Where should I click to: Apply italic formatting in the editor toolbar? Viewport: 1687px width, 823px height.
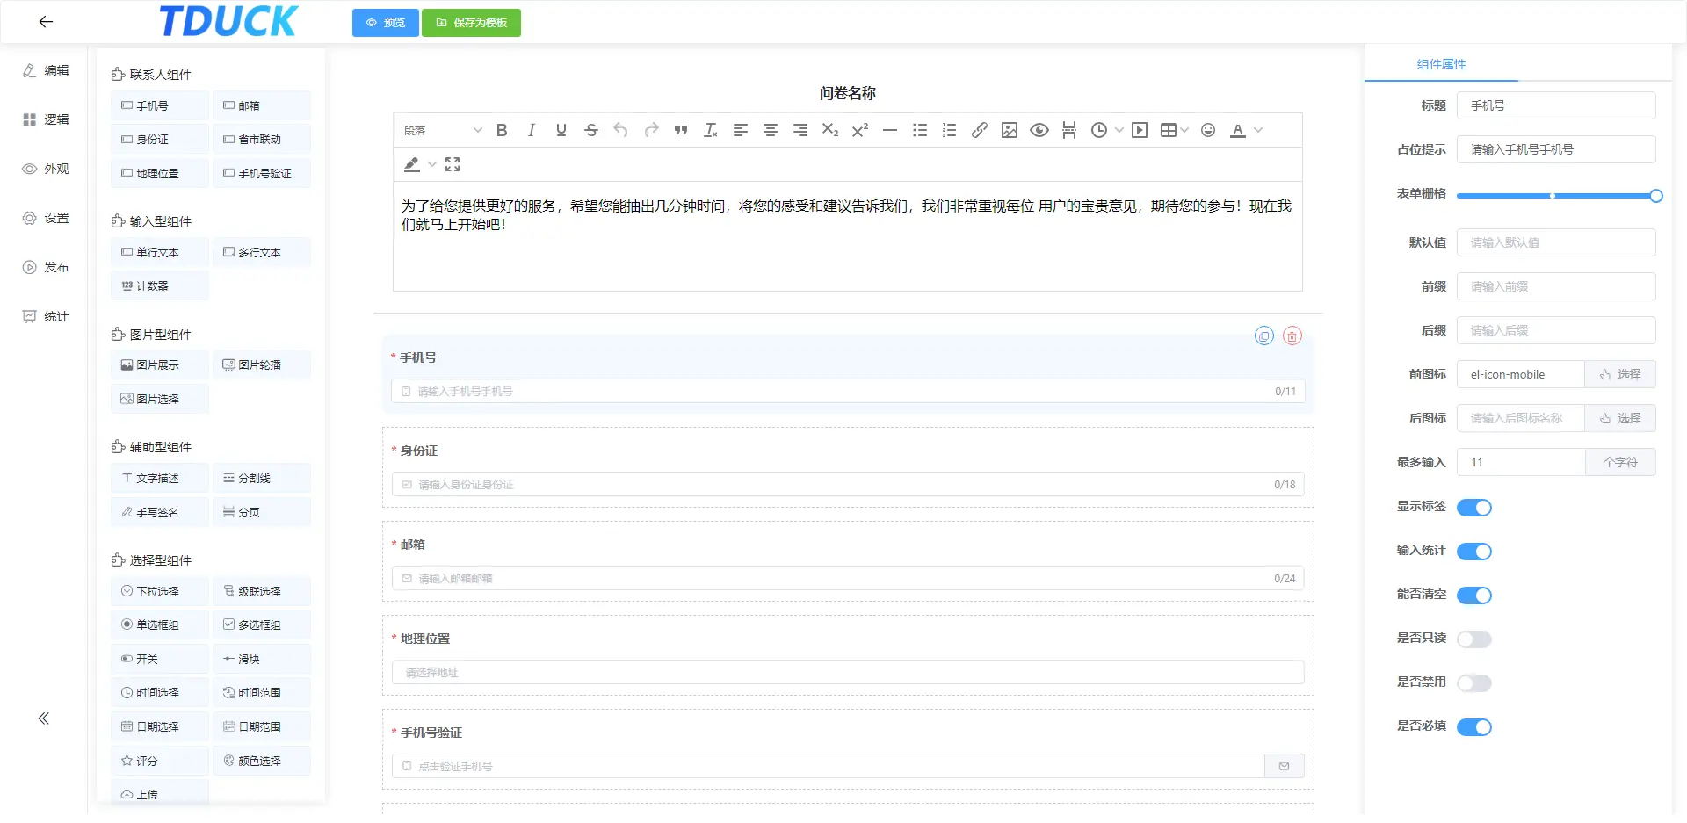[532, 130]
